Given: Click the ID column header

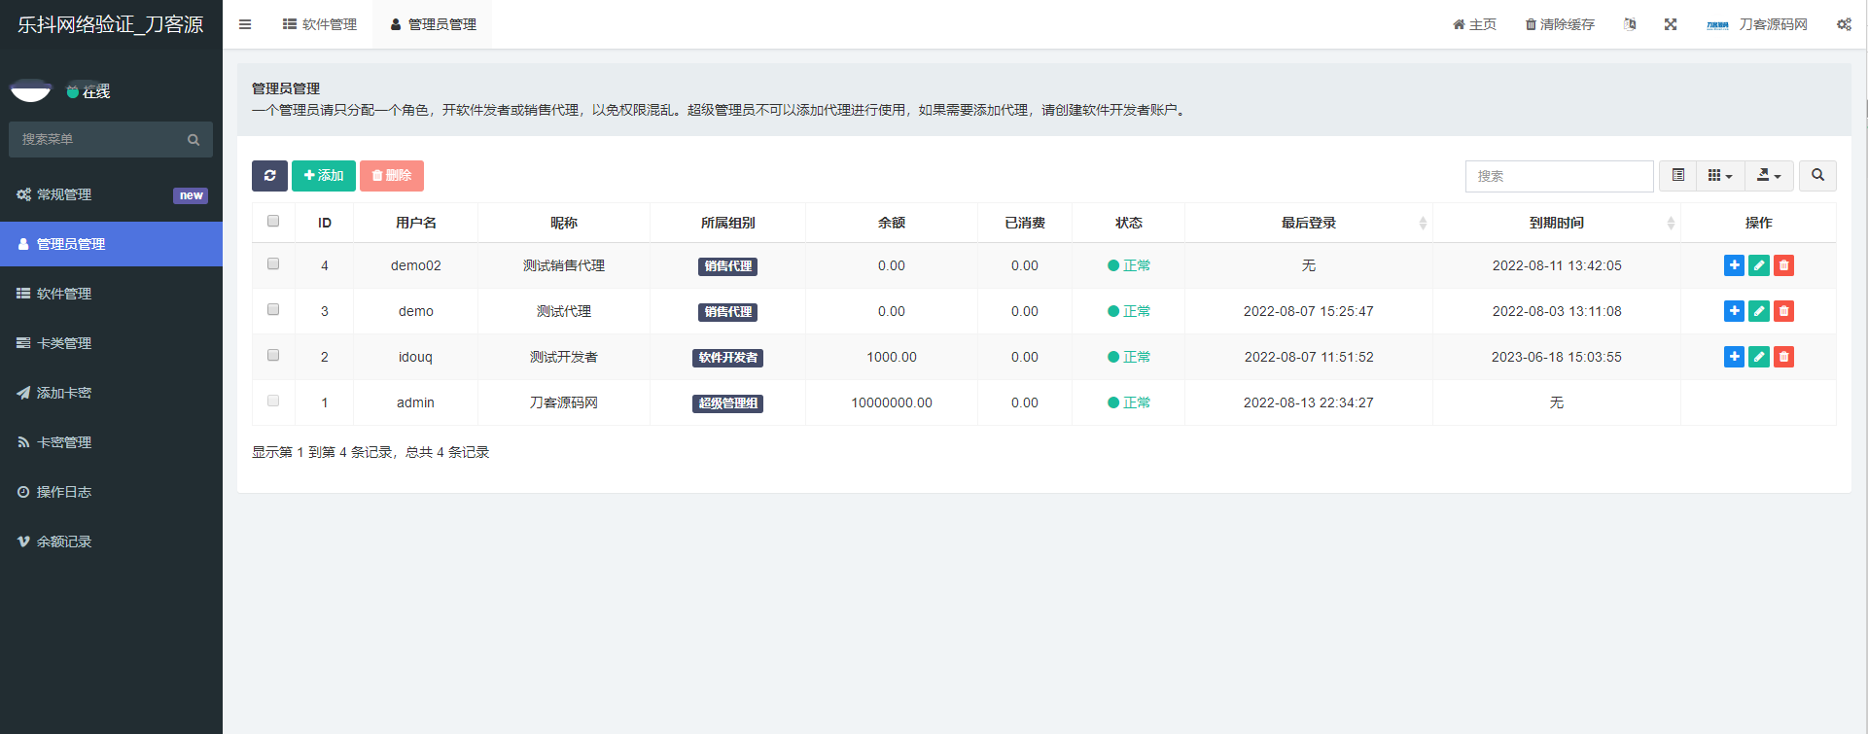Looking at the screenshot, I should tap(325, 223).
